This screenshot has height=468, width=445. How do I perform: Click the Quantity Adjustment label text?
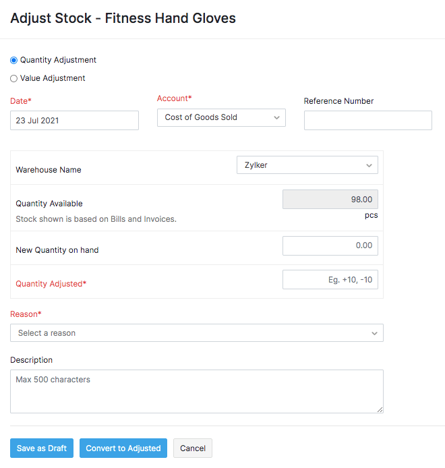58,60
